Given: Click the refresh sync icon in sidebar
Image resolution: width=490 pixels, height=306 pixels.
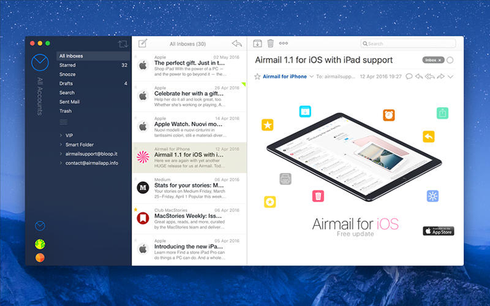Looking at the screenshot, I should (x=123, y=44).
